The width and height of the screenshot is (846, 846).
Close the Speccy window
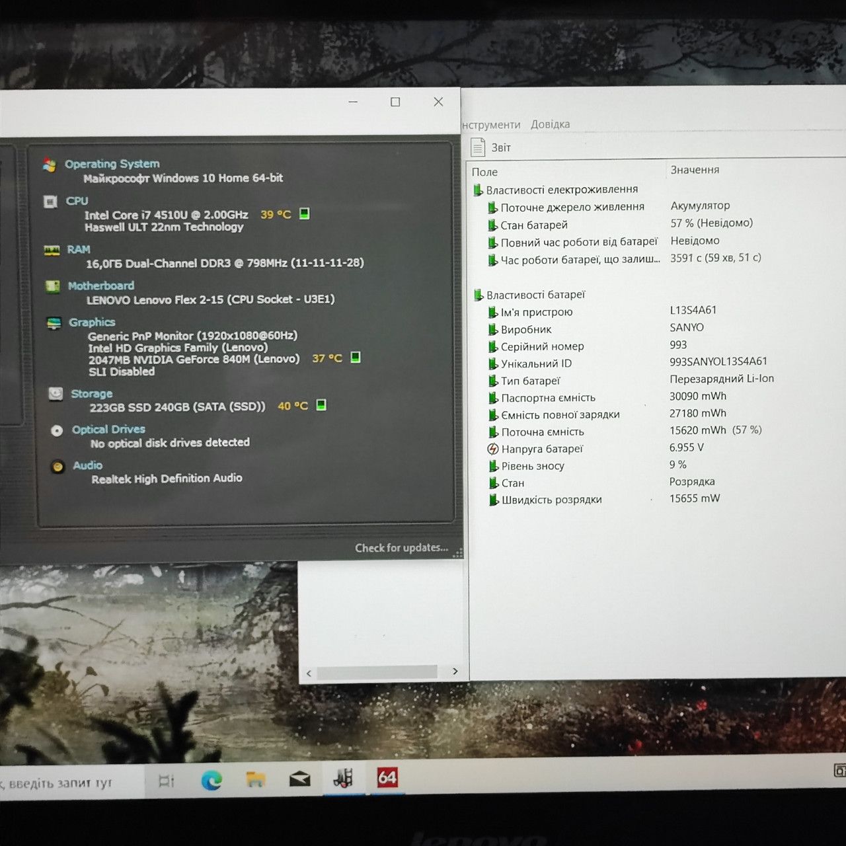coord(438,101)
